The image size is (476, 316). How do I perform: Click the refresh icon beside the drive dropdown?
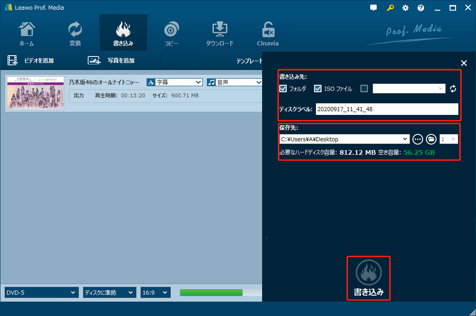[x=453, y=88]
